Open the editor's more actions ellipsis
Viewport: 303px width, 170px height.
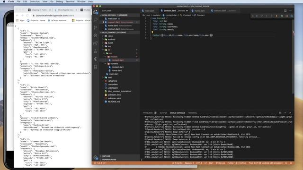pos(290,11)
